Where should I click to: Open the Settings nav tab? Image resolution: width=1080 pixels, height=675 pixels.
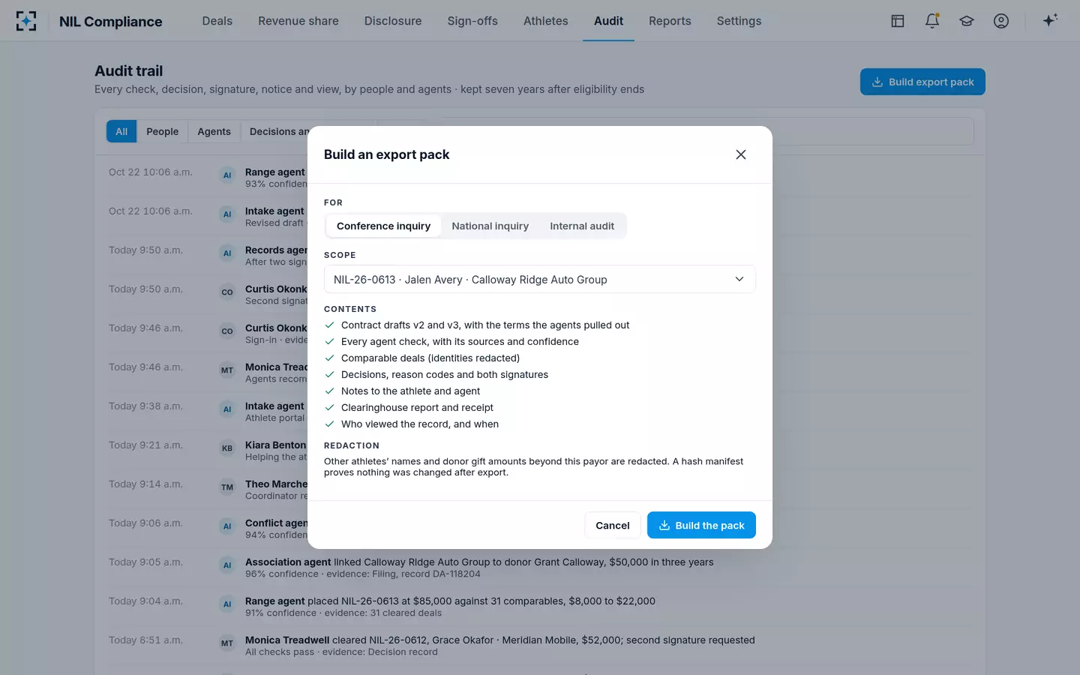coord(739,21)
